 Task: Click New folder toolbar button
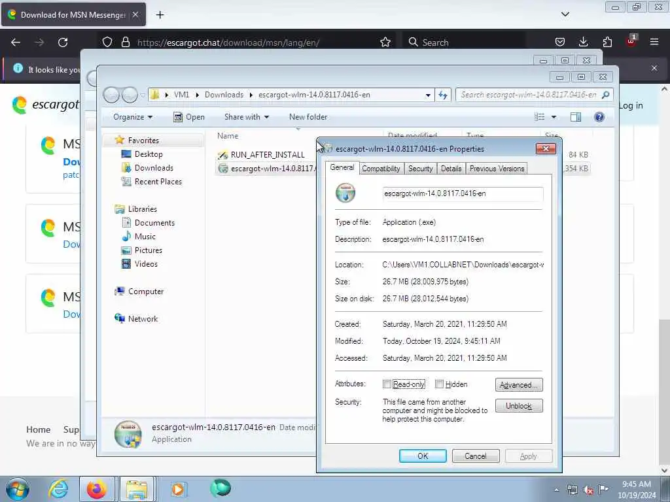(308, 117)
